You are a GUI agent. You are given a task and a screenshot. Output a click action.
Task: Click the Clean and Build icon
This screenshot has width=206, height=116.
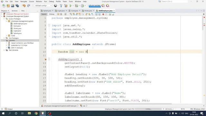pos(66,6)
